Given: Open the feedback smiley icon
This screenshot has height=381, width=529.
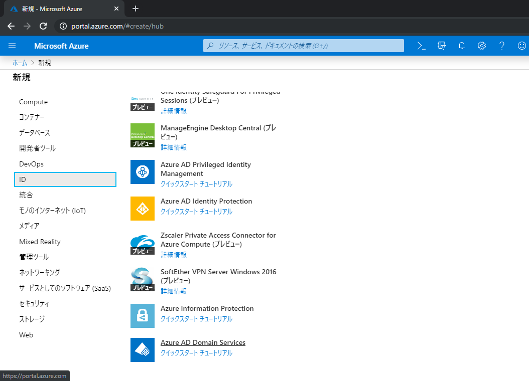Looking at the screenshot, I should [x=522, y=46].
